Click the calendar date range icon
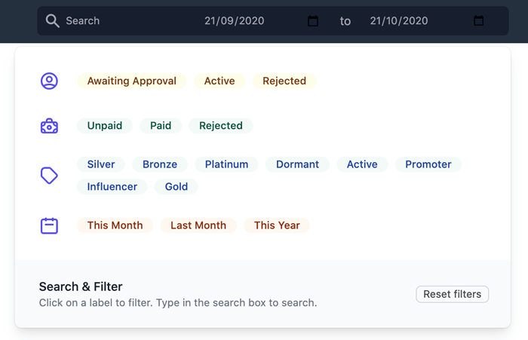 49,225
